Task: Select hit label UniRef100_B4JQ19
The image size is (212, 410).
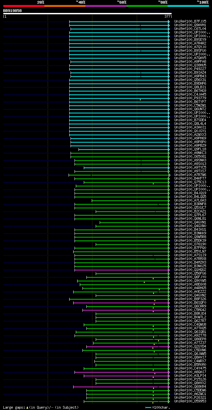Action: click(x=190, y=193)
